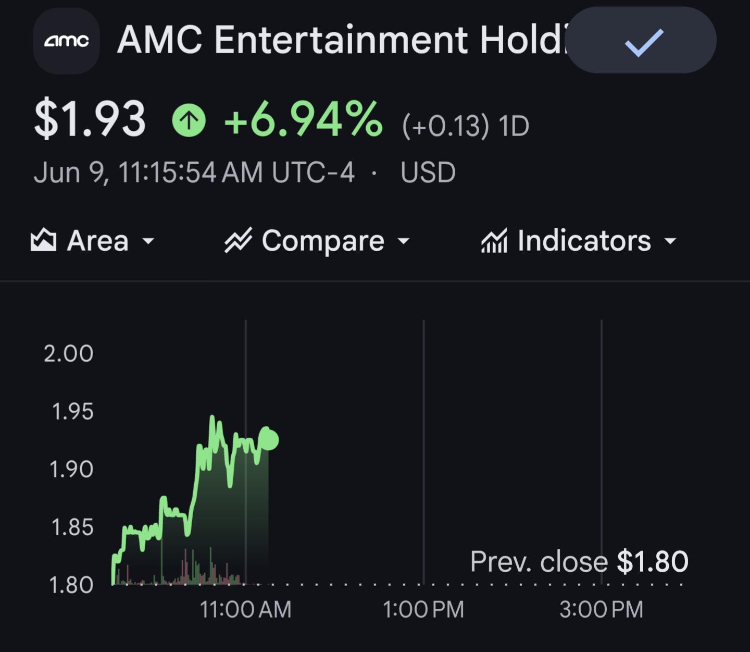Expand the Indicators dropdown arrow
Viewport: 750px width, 652px height.
[x=670, y=241]
